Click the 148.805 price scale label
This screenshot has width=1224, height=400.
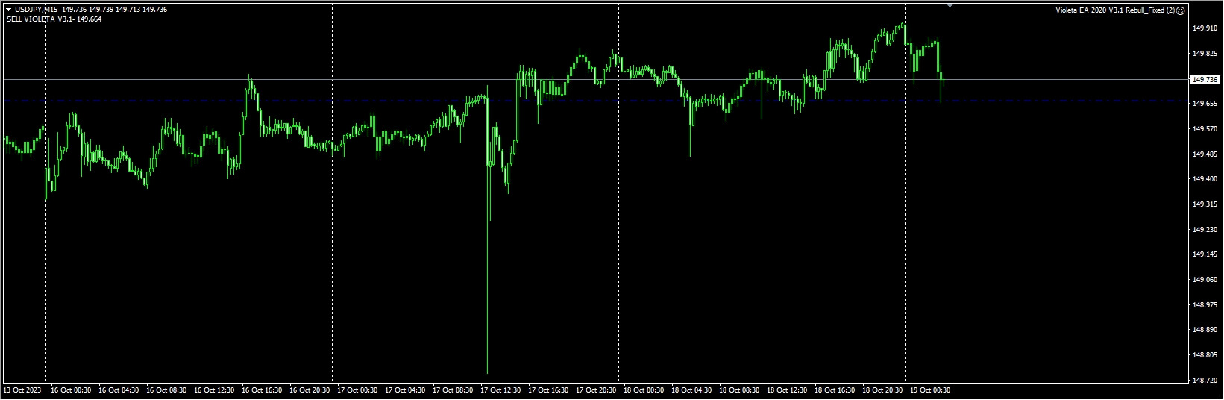(1205, 355)
